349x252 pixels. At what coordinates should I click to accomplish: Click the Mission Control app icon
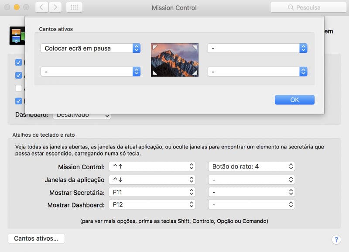(17, 36)
